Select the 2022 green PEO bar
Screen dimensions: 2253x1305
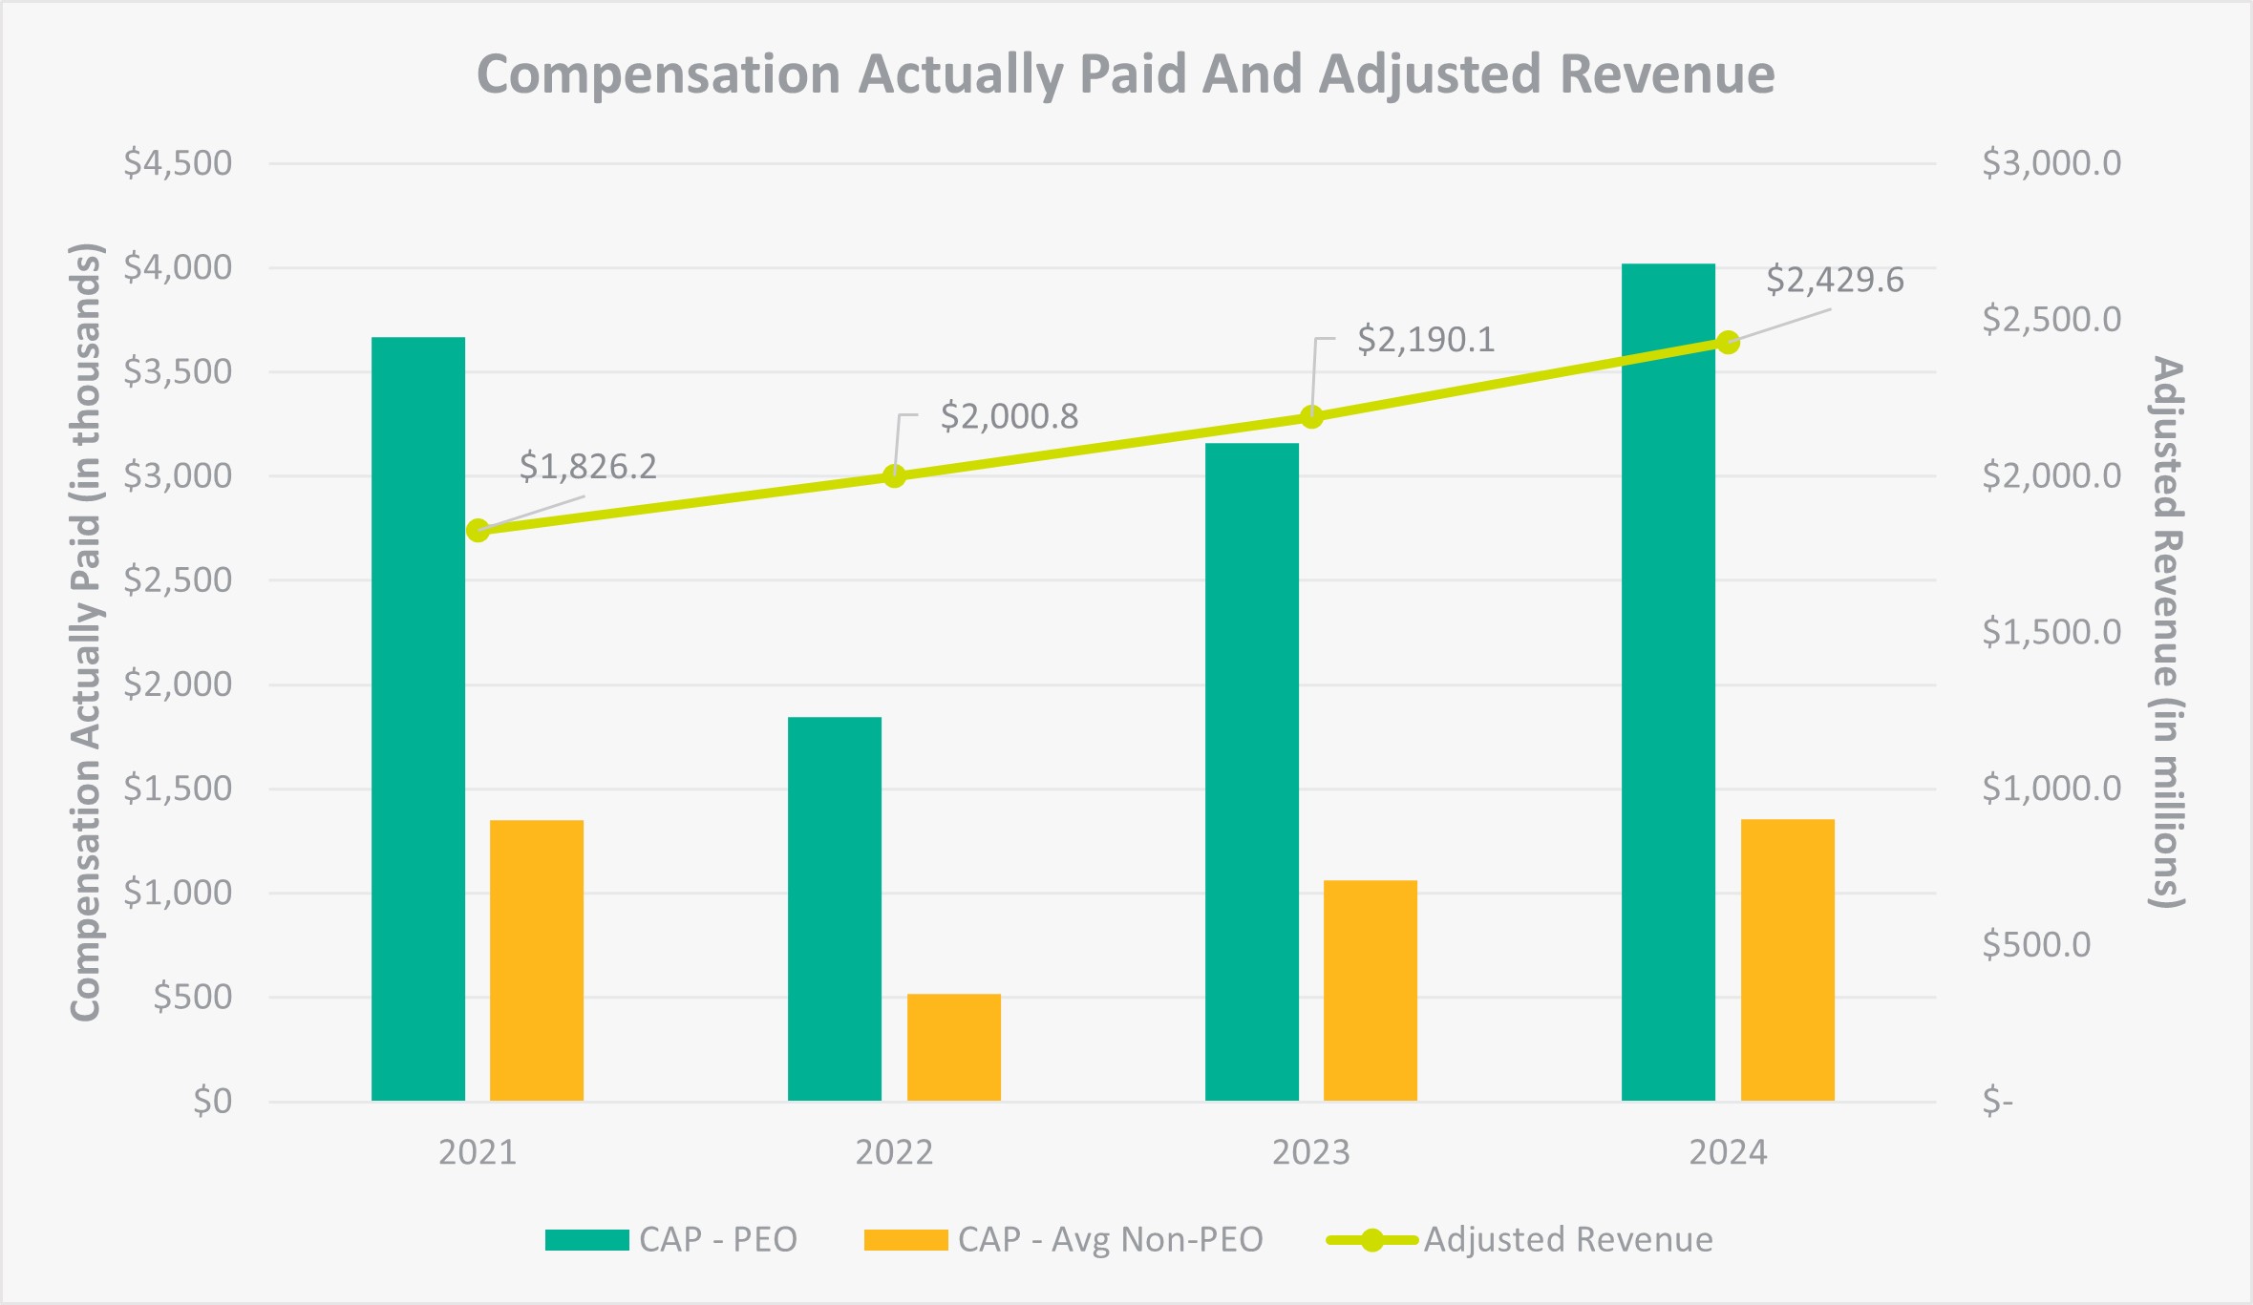coord(835,908)
